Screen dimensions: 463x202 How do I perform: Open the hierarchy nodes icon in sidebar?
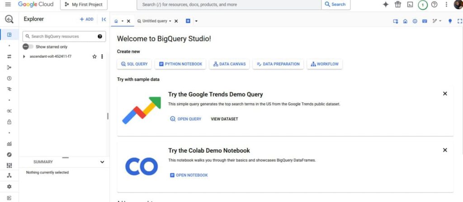9,176
